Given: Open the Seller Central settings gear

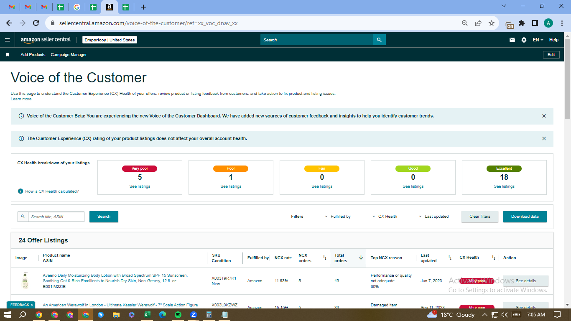Looking at the screenshot, I should pyautogui.click(x=524, y=40).
